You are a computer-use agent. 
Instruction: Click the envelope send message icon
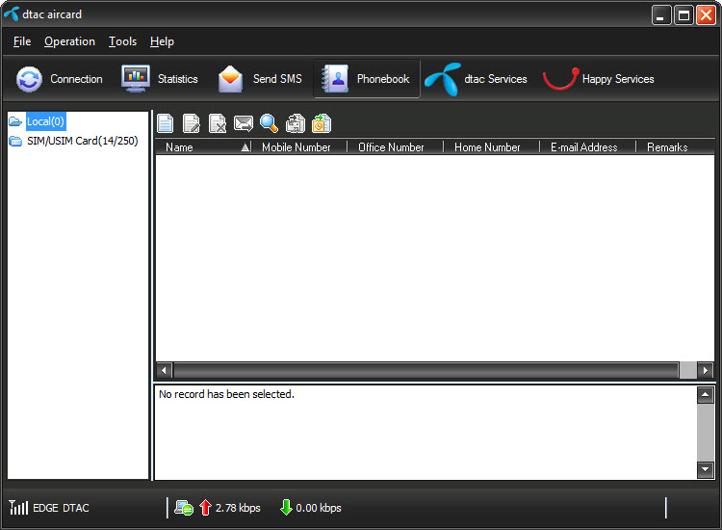(x=244, y=123)
